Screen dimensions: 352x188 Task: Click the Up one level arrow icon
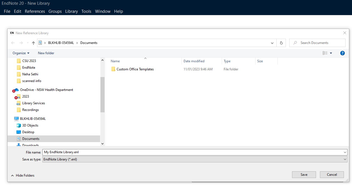pos(33,43)
